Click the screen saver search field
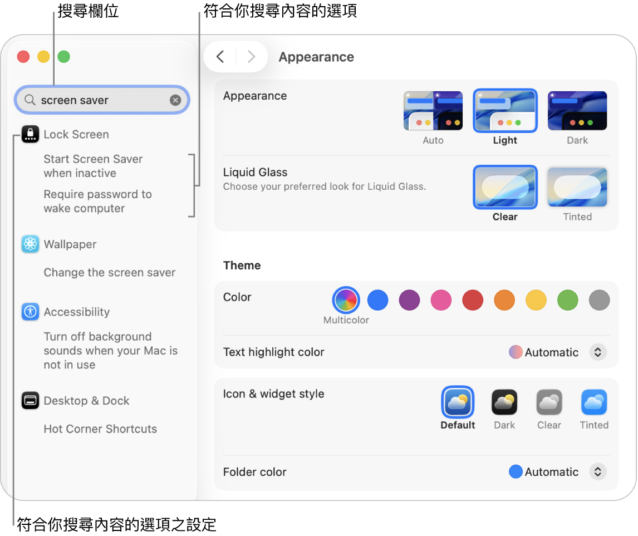Image resolution: width=638 pixels, height=536 pixels. tap(102, 100)
